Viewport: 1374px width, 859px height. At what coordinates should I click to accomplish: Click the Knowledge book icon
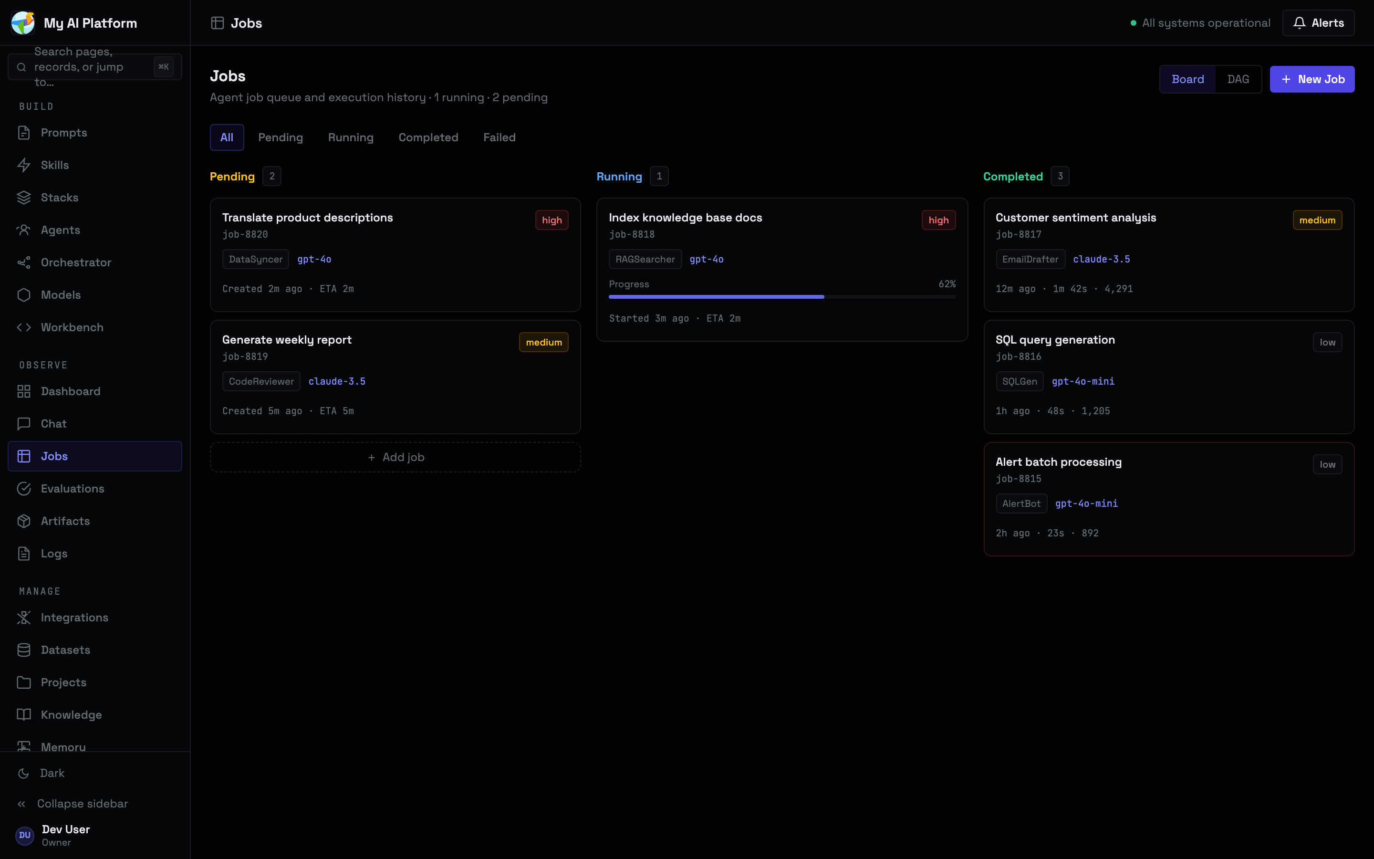(24, 714)
